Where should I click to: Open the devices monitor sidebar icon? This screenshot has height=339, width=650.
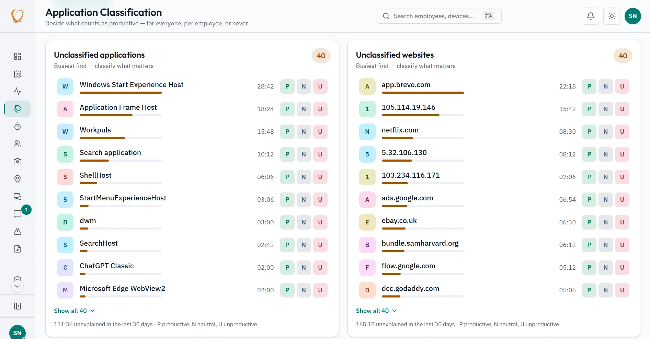(18, 196)
